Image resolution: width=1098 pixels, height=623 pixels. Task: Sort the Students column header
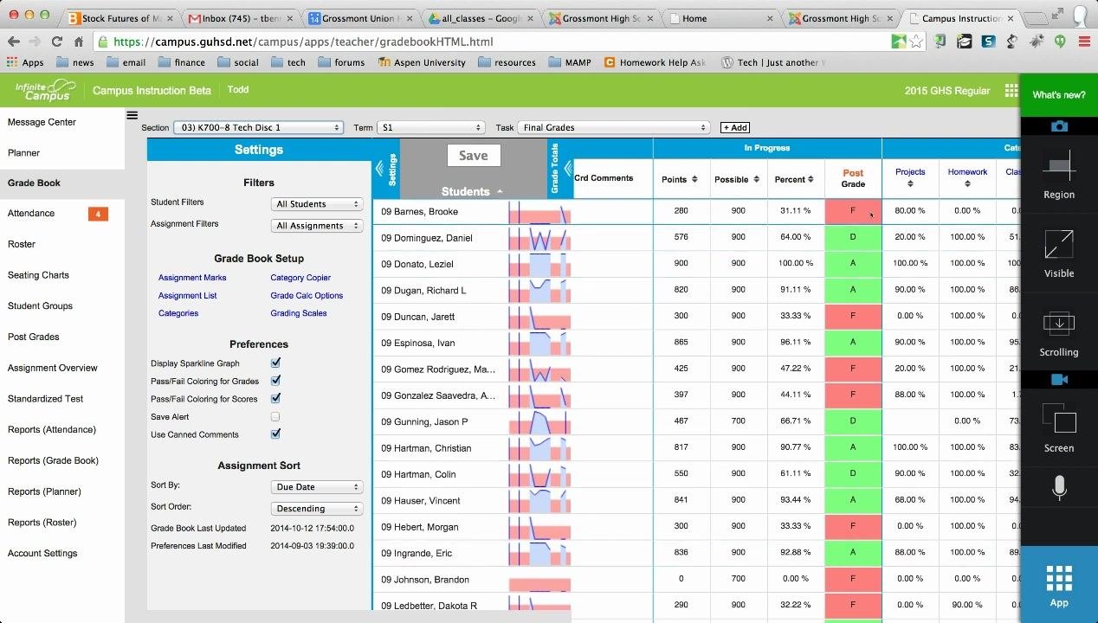click(472, 191)
